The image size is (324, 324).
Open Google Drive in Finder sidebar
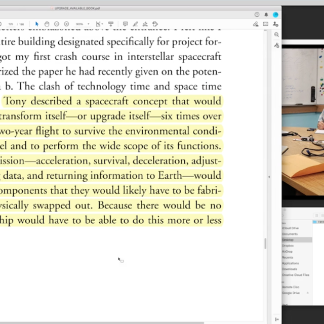tap(291, 293)
